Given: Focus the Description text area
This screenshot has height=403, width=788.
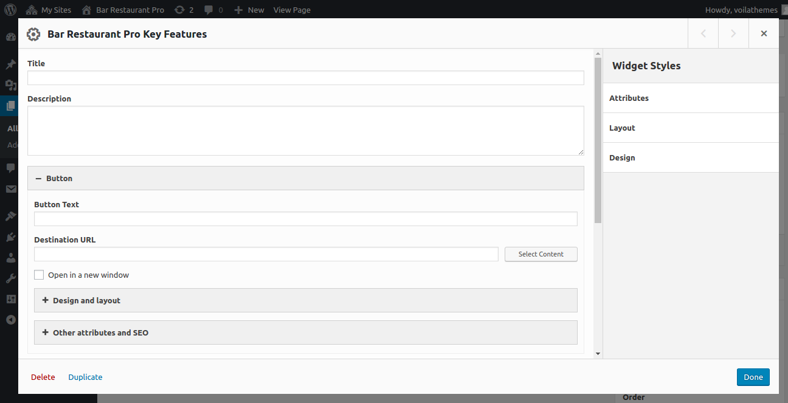Looking at the screenshot, I should pyautogui.click(x=306, y=131).
